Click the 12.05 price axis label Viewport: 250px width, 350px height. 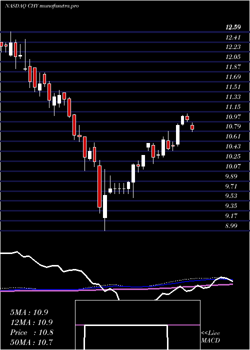point(233,57)
